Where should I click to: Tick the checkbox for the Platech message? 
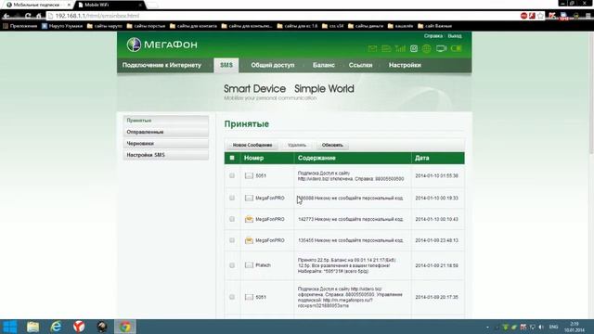(x=232, y=265)
